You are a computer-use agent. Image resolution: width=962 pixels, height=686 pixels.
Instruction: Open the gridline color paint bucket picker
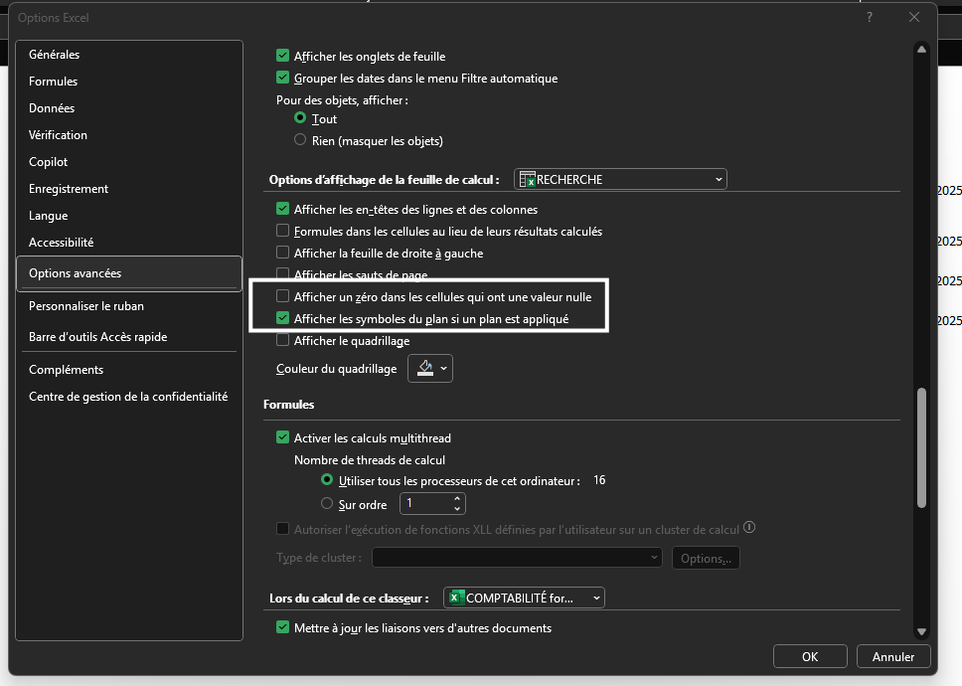pyautogui.click(x=429, y=369)
